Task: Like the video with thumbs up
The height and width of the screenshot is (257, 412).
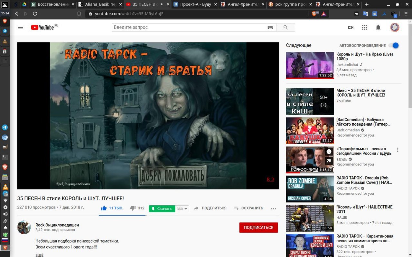Action: point(104,208)
